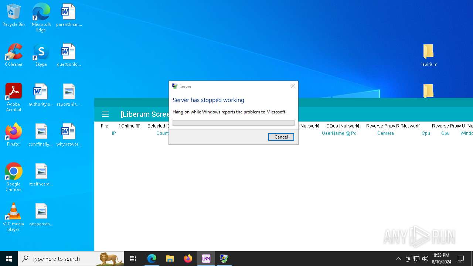473x266 pixels.
Task: Click the Camera column header
Action: (x=385, y=133)
